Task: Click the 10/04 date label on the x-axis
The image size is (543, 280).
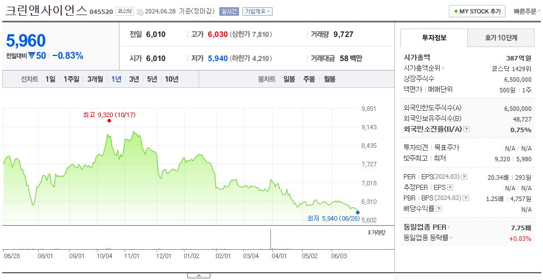Action: pos(105,256)
